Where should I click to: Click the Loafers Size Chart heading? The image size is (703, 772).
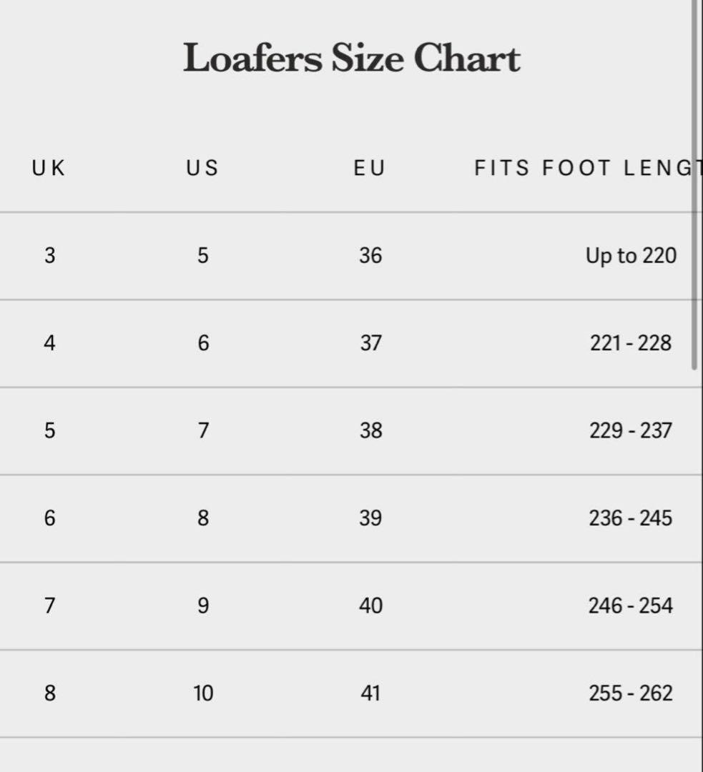pyautogui.click(x=351, y=59)
